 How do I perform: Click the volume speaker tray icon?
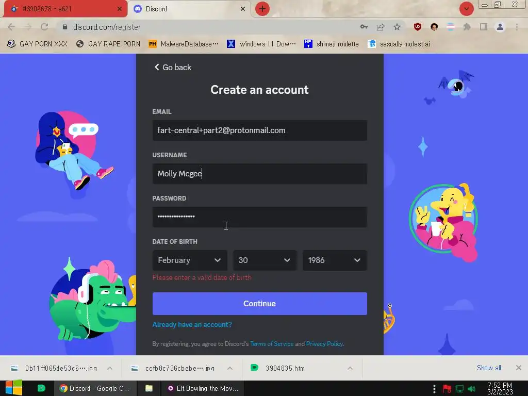coord(472,389)
